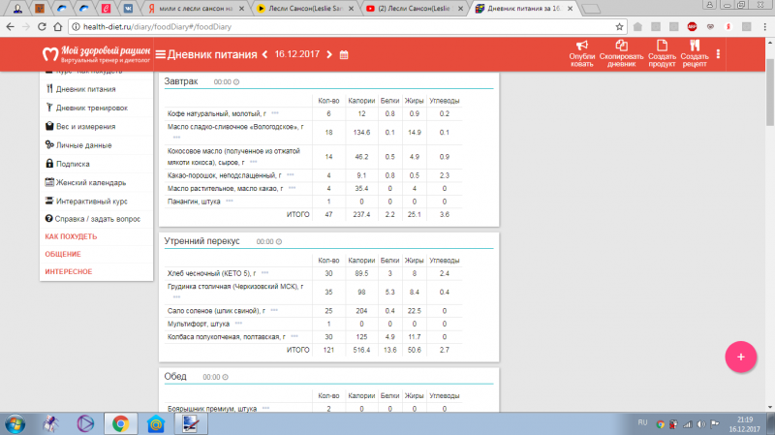The height and width of the screenshot is (435, 775).
Task: Click the Создать рецепт icon
Action: click(x=694, y=45)
